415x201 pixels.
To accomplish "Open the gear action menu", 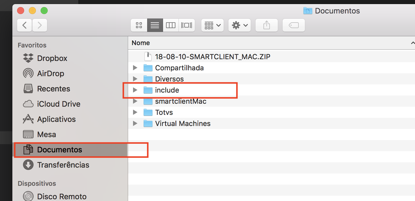I will tap(240, 25).
